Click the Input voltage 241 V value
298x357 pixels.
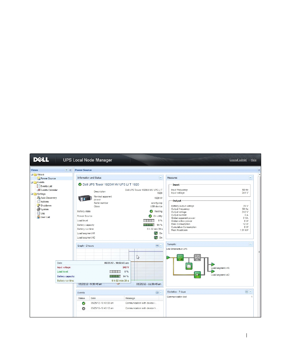click(x=245, y=193)
